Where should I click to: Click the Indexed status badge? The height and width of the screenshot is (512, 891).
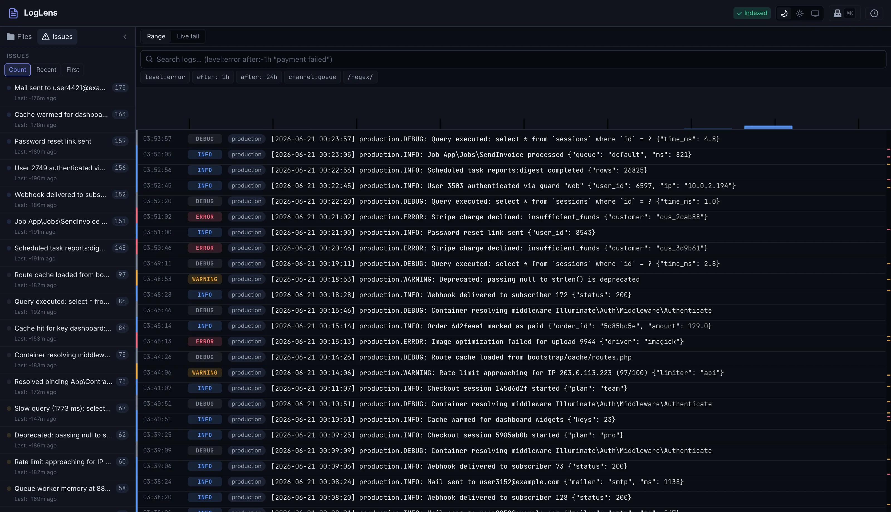tap(752, 13)
